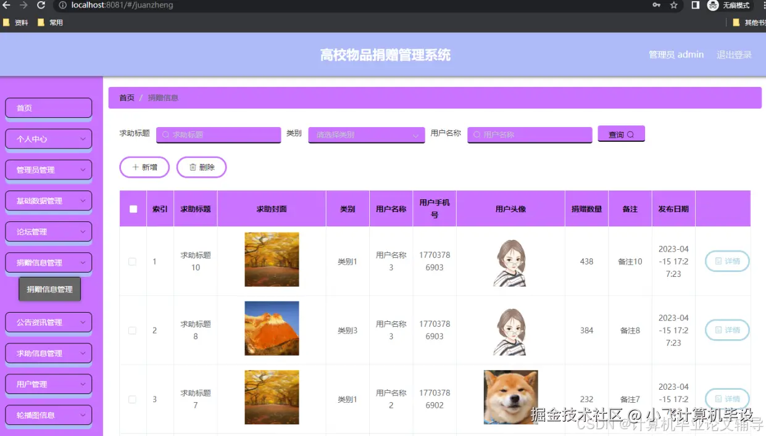Toggle the select-all checkbox in table header
This screenshot has width=766, height=436.
click(133, 208)
